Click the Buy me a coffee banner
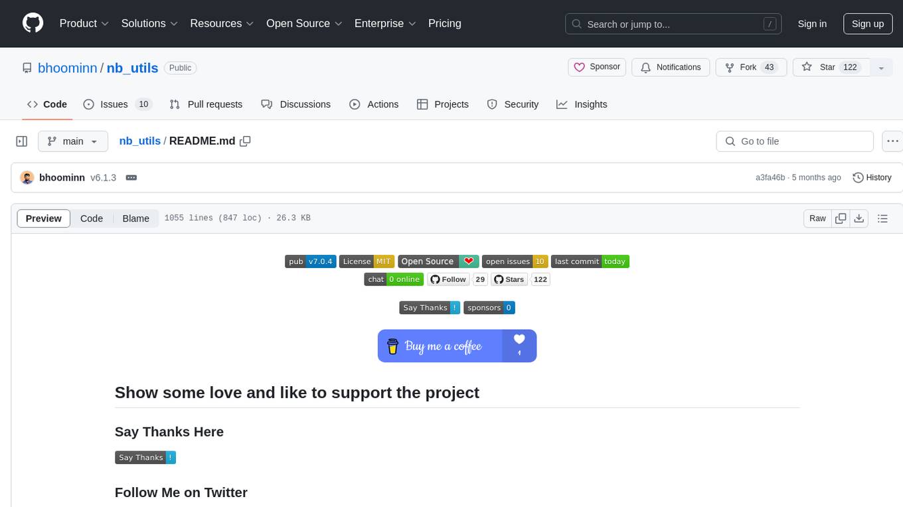 point(457,346)
